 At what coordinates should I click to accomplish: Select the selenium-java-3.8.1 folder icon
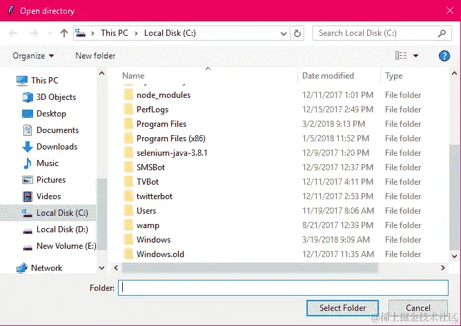pos(128,153)
